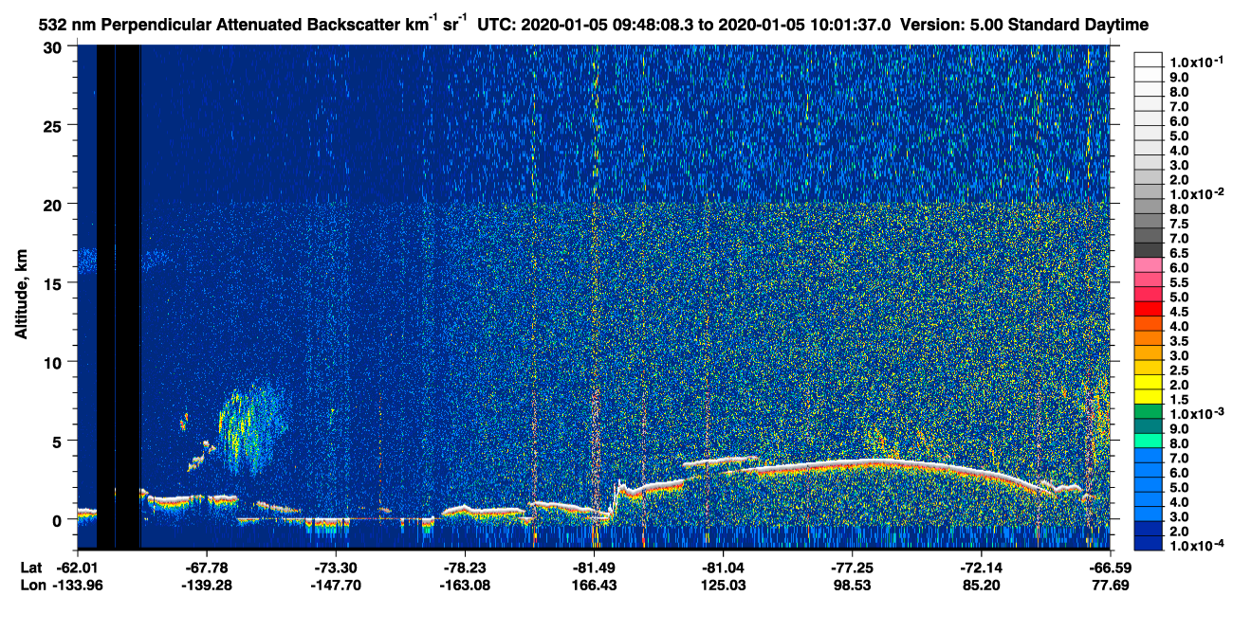Click latitude value "-81.04"
The image size is (1233, 632).
[x=723, y=567]
